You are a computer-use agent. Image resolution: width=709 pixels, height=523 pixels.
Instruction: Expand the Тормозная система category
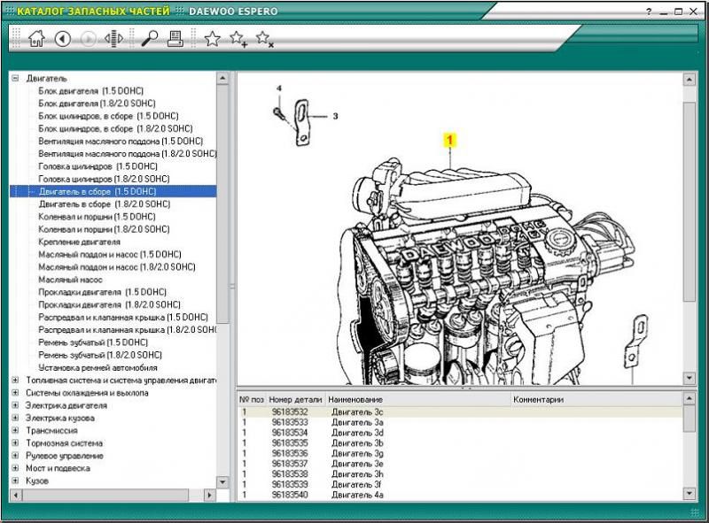point(15,442)
